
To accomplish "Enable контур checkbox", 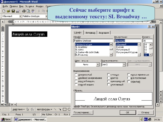I will coord(108,78).
